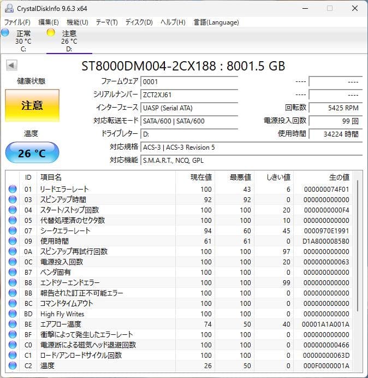Click status orb for ID BB row
The width and height of the screenshot is (368, 378).
click(13, 293)
